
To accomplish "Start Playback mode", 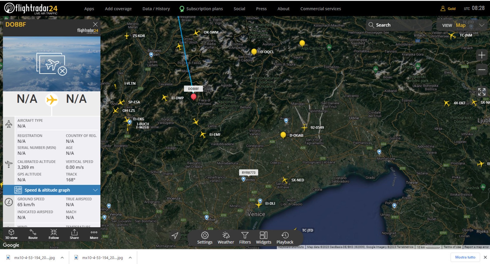I will [285, 238].
